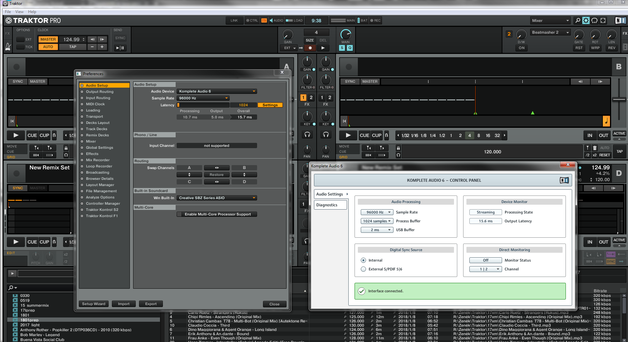Toggle the Q quantize button under MAIN

coord(350,48)
